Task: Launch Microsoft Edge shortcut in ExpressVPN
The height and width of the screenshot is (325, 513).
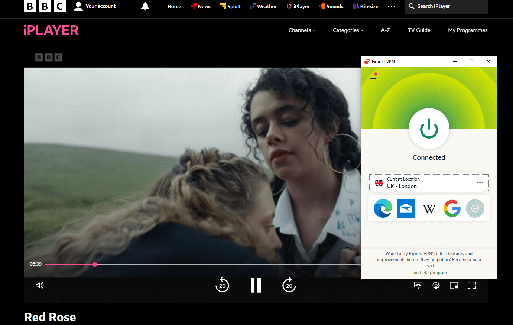Action: pos(383,208)
